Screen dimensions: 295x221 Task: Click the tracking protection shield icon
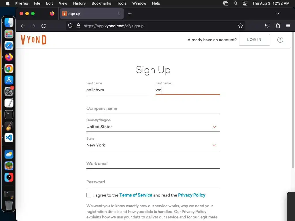click(70, 26)
